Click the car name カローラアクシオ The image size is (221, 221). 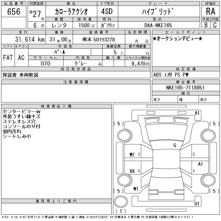click(71, 11)
